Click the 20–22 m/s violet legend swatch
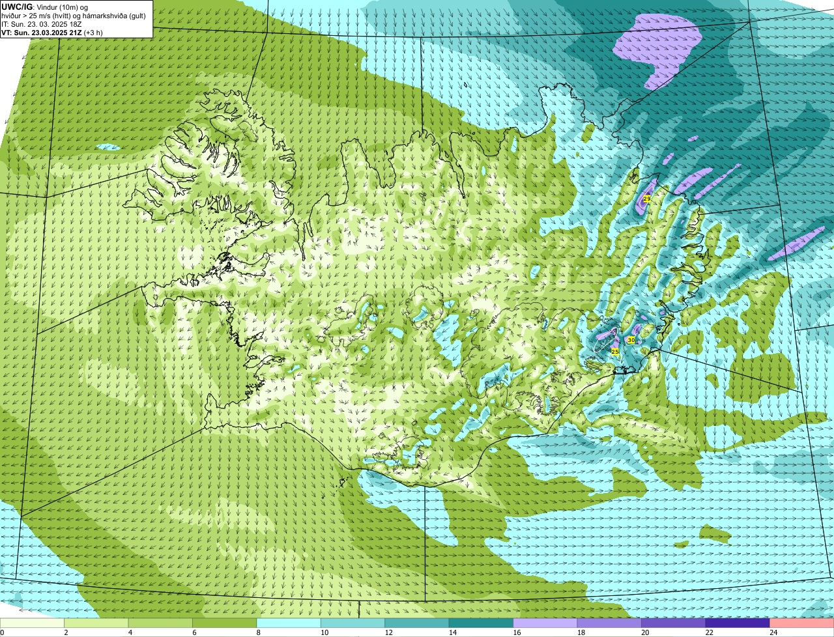 [x=674, y=623]
